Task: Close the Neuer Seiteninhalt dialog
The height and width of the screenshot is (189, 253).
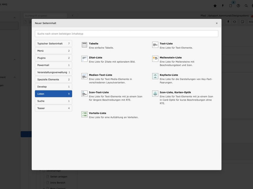Action: tap(217, 23)
